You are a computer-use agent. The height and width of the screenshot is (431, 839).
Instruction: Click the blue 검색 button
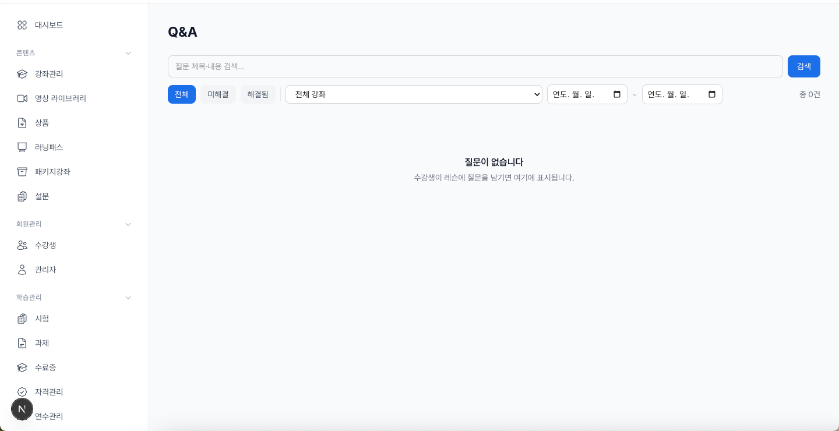click(x=804, y=66)
